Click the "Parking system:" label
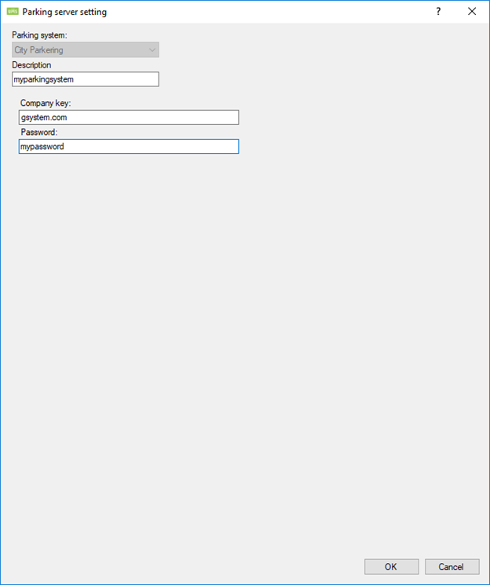This screenshot has height=585, width=490. (38, 35)
